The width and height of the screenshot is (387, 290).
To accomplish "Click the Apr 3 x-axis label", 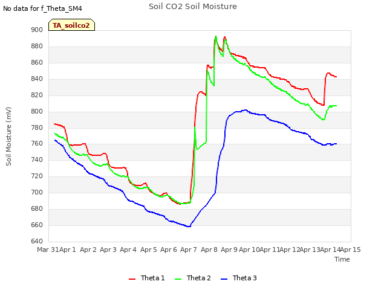I will click(108, 250).
